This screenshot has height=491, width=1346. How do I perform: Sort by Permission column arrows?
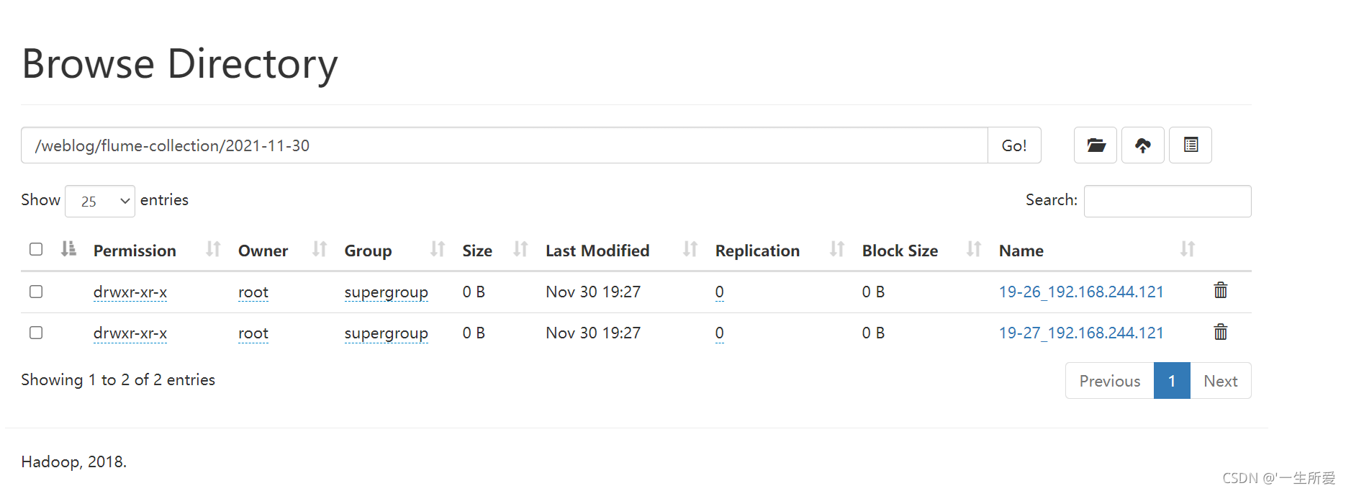point(213,249)
